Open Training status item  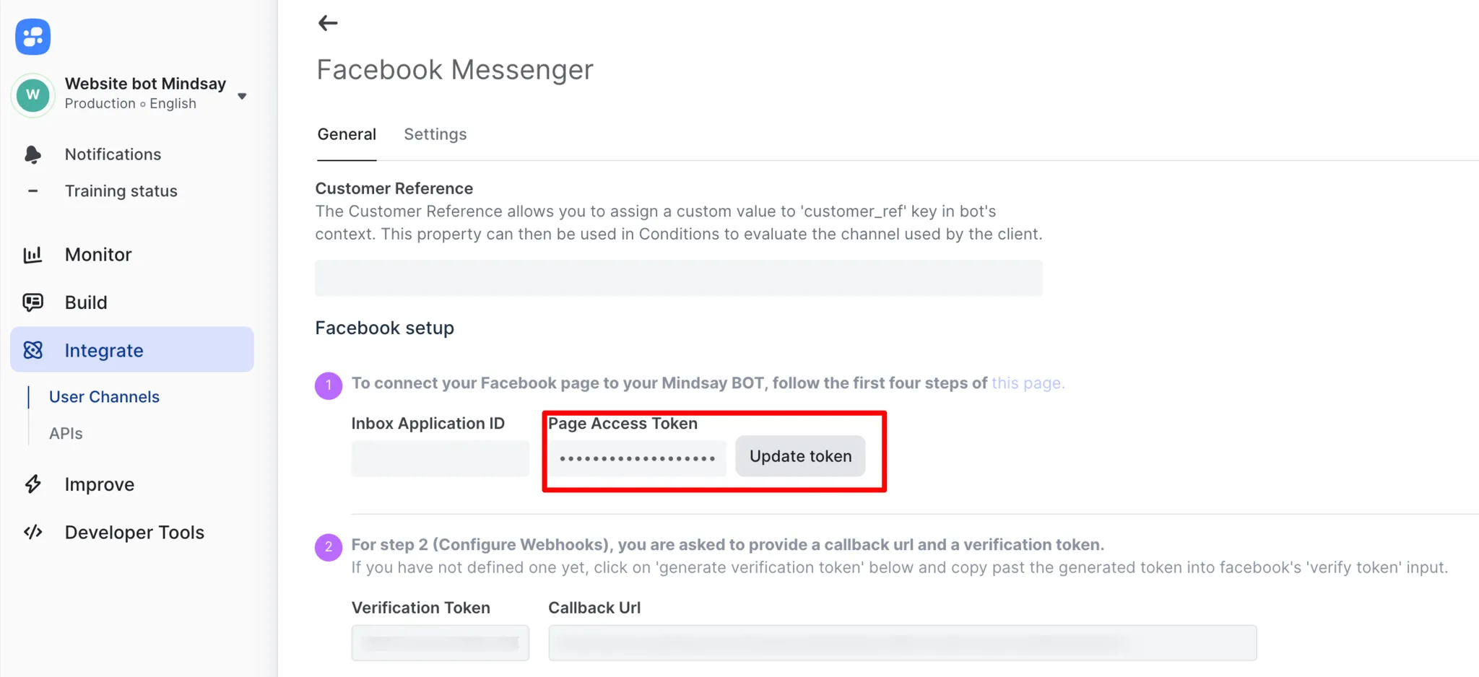pos(121,191)
